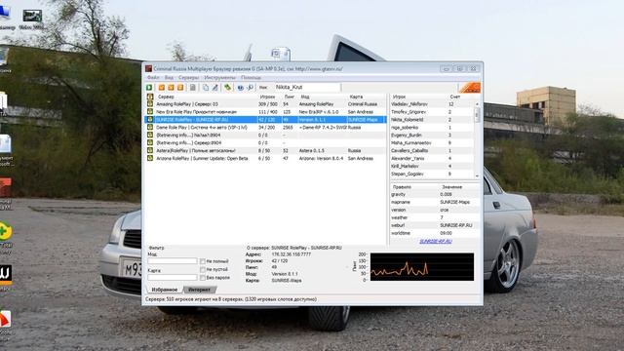Click the orange SA-MP logo at toolbar right
The height and width of the screenshot is (351, 624).
[470, 88]
